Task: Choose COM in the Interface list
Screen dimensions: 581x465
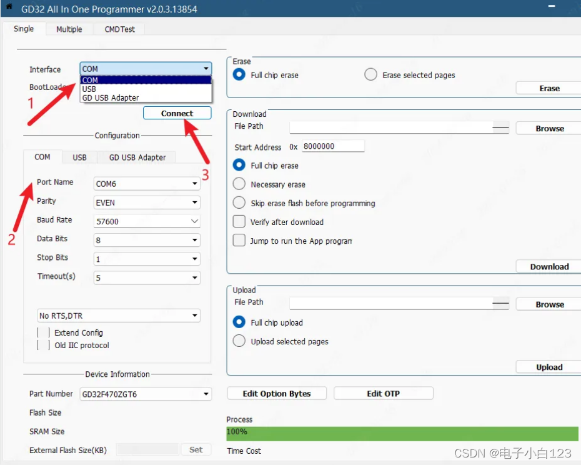Action: pyautogui.click(x=146, y=80)
